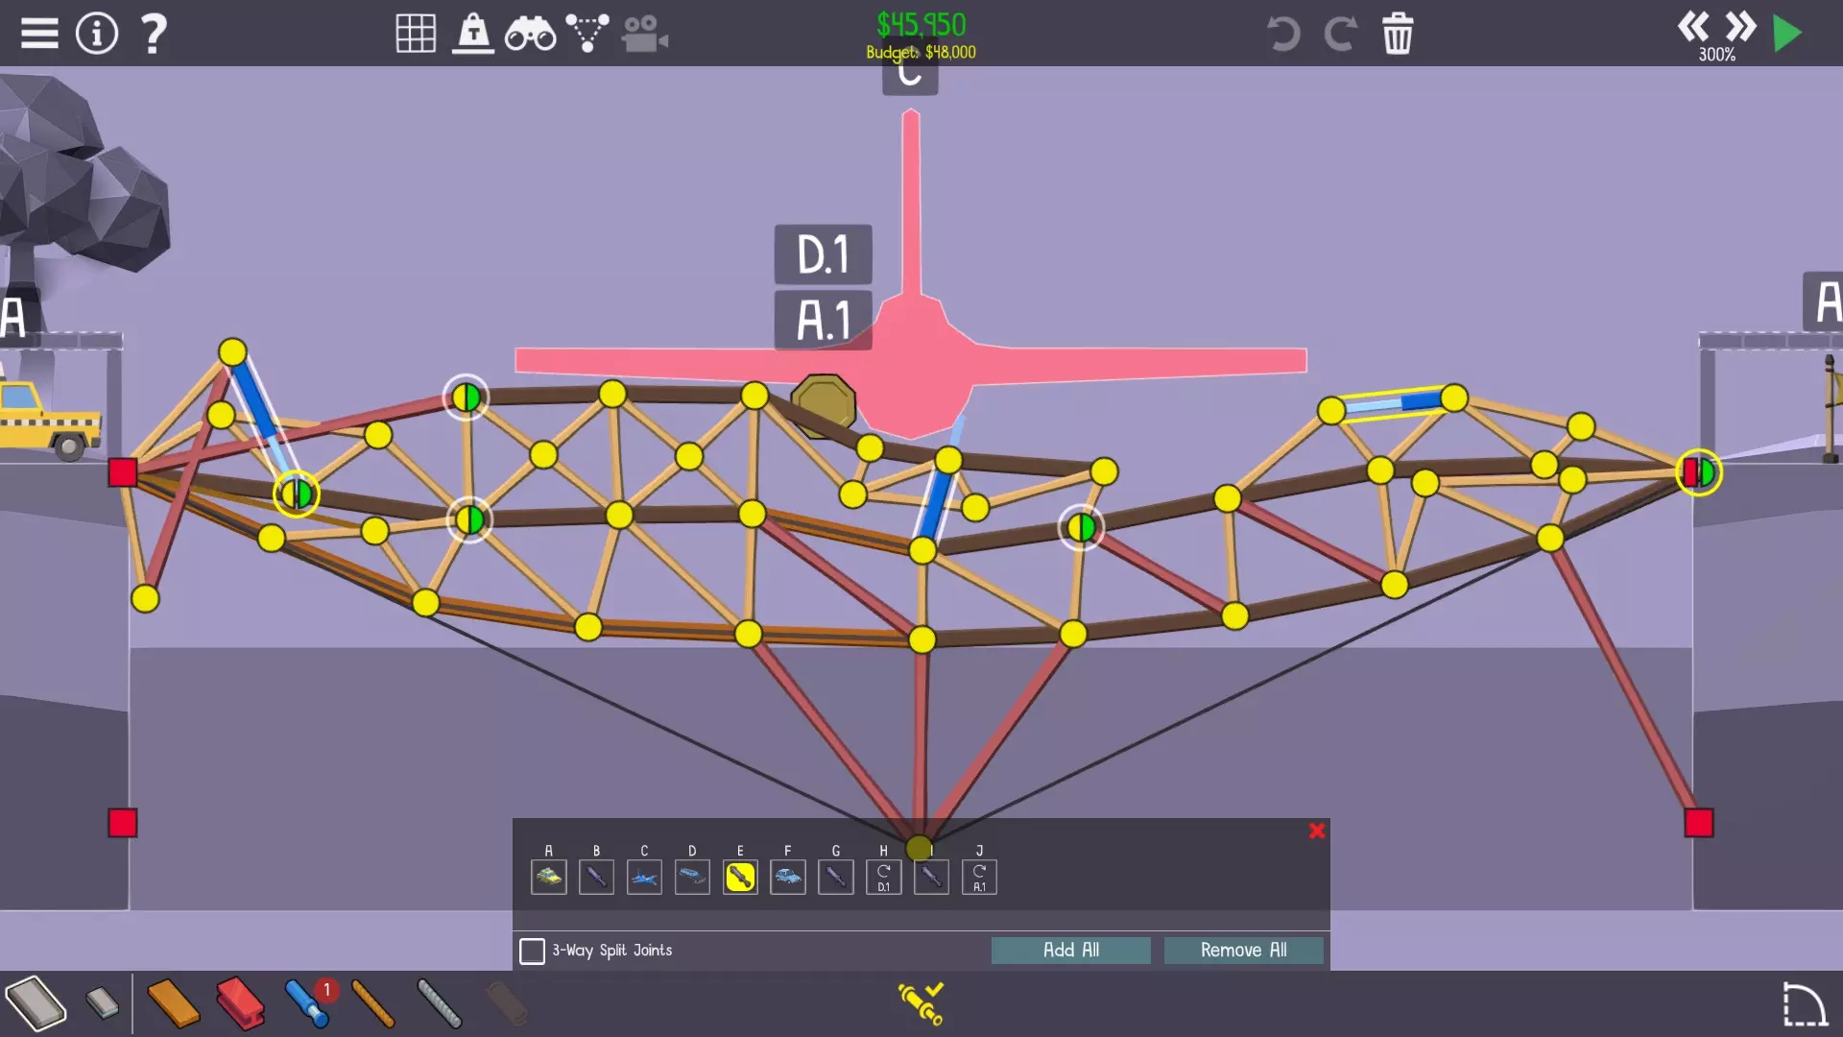Select the wood material
Image resolution: width=1843 pixels, height=1037 pixels.
(173, 1003)
